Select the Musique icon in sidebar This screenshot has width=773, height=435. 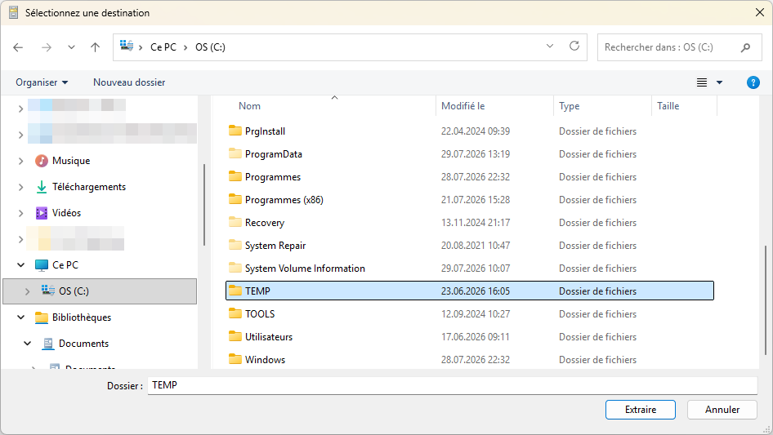(42, 161)
